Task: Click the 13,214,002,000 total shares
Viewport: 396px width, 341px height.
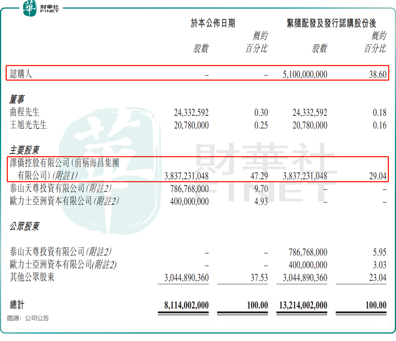Action: point(303,306)
